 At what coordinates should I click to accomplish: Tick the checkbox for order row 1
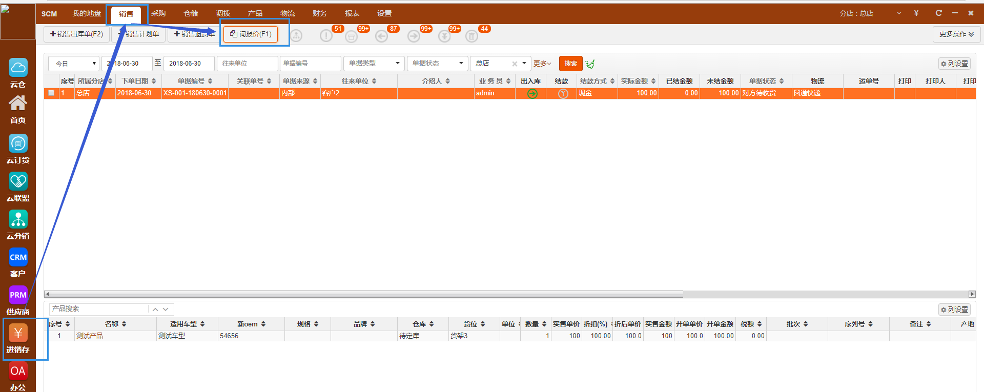pyautogui.click(x=51, y=93)
